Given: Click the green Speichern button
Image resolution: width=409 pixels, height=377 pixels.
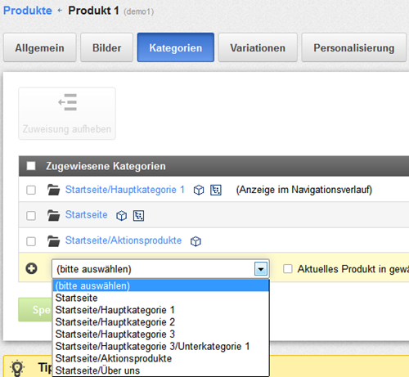Looking at the screenshot, I should pyautogui.click(x=35, y=310).
